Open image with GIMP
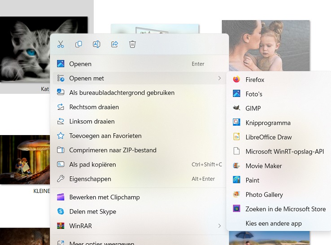The width and height of the screenshot is (331, 245). click(x=253, y=109)
